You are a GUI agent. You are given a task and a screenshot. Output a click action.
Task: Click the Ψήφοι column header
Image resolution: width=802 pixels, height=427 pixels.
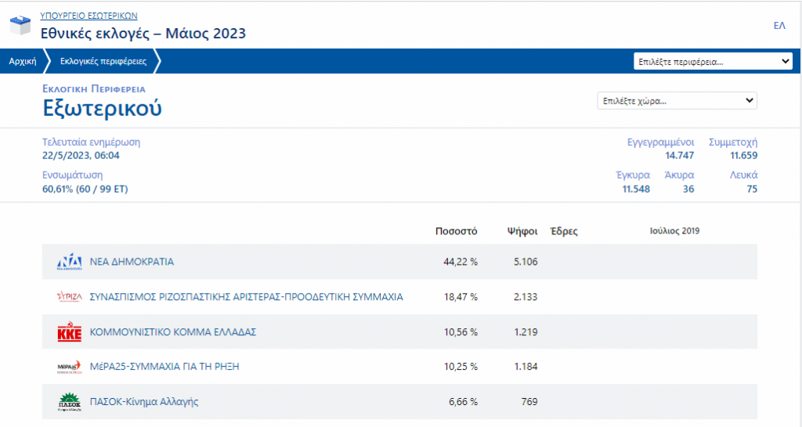click(x=522, y=231)
